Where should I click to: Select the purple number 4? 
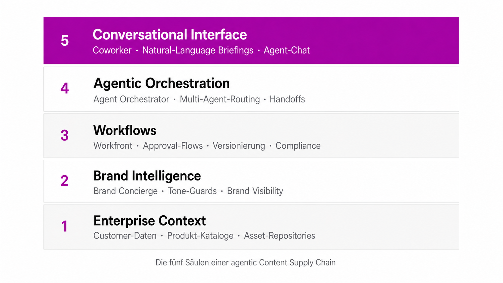click(x=65, y=88)
